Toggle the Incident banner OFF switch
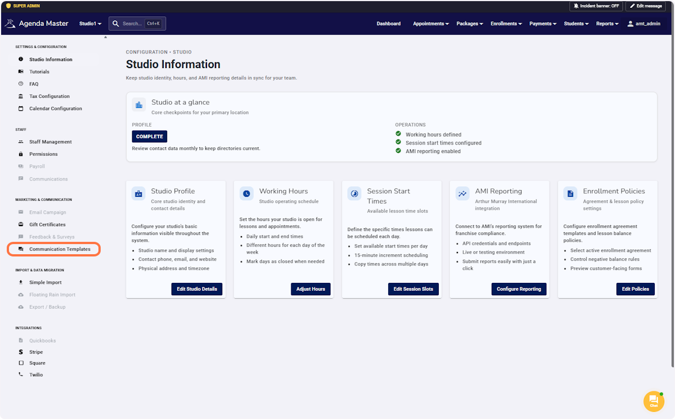The width and height of the screenshot is (675, 419). [x=596, y=6]
